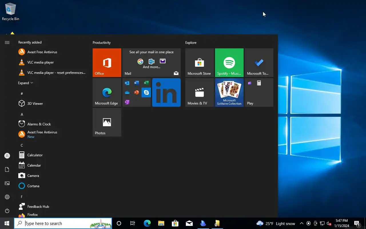Open Feedback Hub from the app list
The height and width of the screenshot is (229, 366).
pyautogui.click(x=52, y=207)
